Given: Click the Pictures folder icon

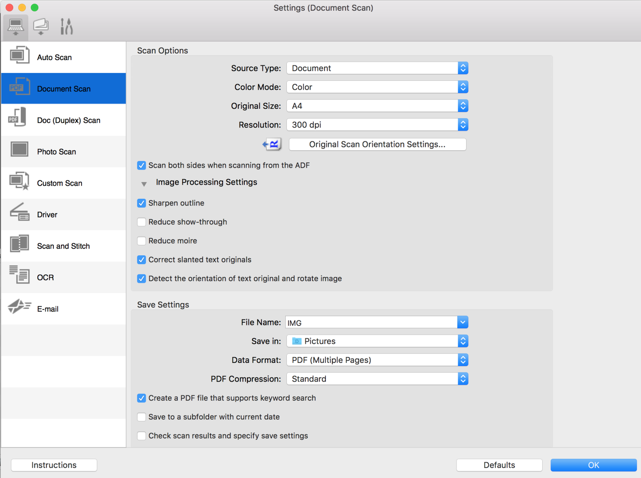Looking at the screenshot, I should [x=297, y=341].
